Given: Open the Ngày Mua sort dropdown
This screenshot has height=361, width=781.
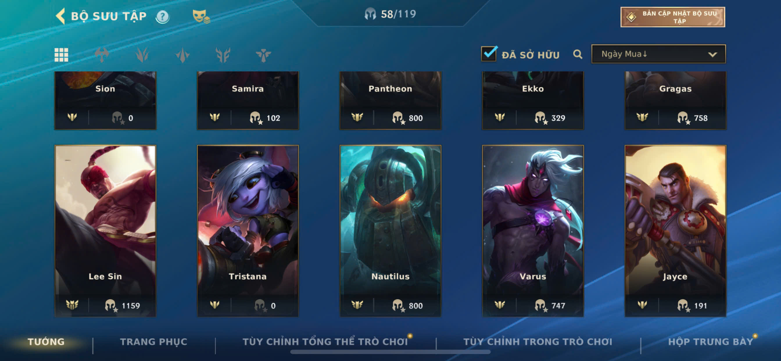Looking at the screenshot, I should pyautogui.click(x=658, y=54).
